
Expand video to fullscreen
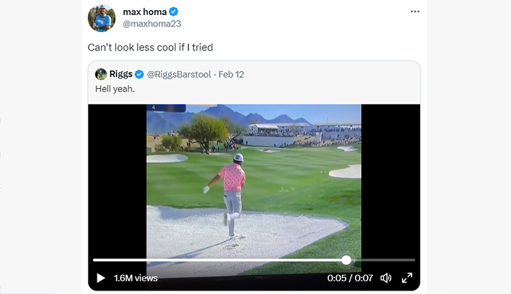(x=407, y=278)
